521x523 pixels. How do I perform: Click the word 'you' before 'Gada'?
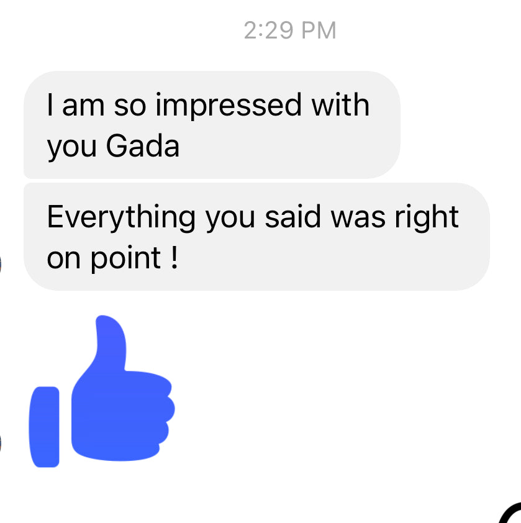pos(71,148)
